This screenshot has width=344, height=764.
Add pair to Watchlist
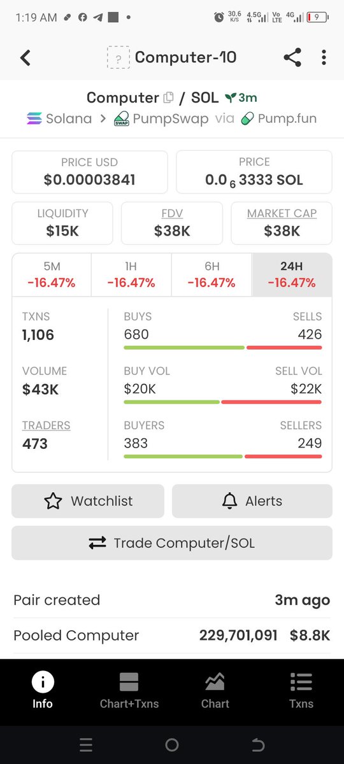point(88,501)
